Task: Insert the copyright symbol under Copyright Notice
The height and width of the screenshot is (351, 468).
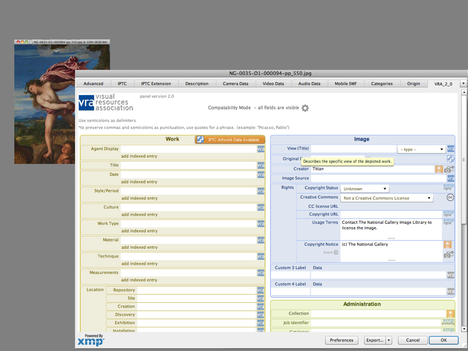Action: 331,253
